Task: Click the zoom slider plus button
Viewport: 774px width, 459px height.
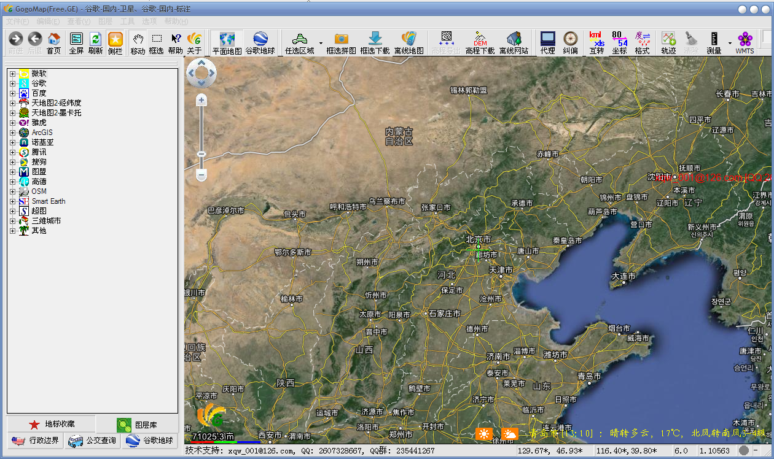Action: click(201, 99)
